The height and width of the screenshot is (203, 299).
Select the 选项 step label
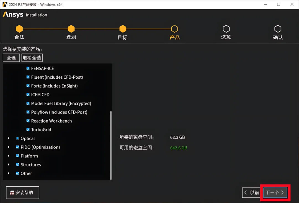[226, 37]
